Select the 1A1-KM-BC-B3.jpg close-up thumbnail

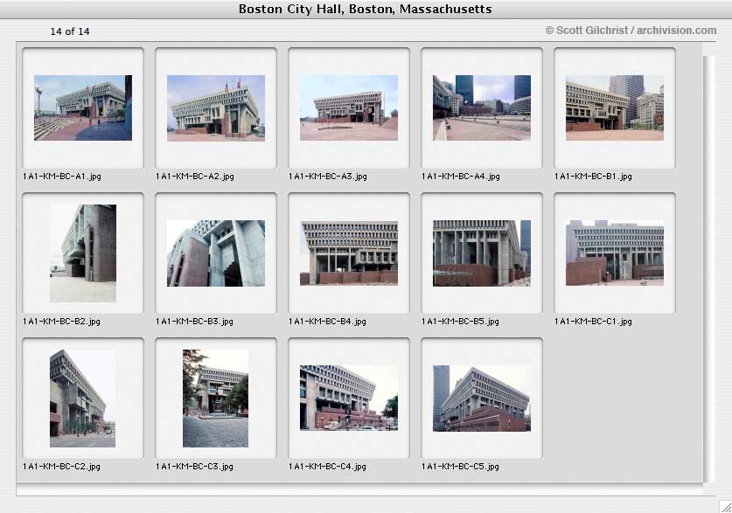pyautogui.click(x=216, y=253)
